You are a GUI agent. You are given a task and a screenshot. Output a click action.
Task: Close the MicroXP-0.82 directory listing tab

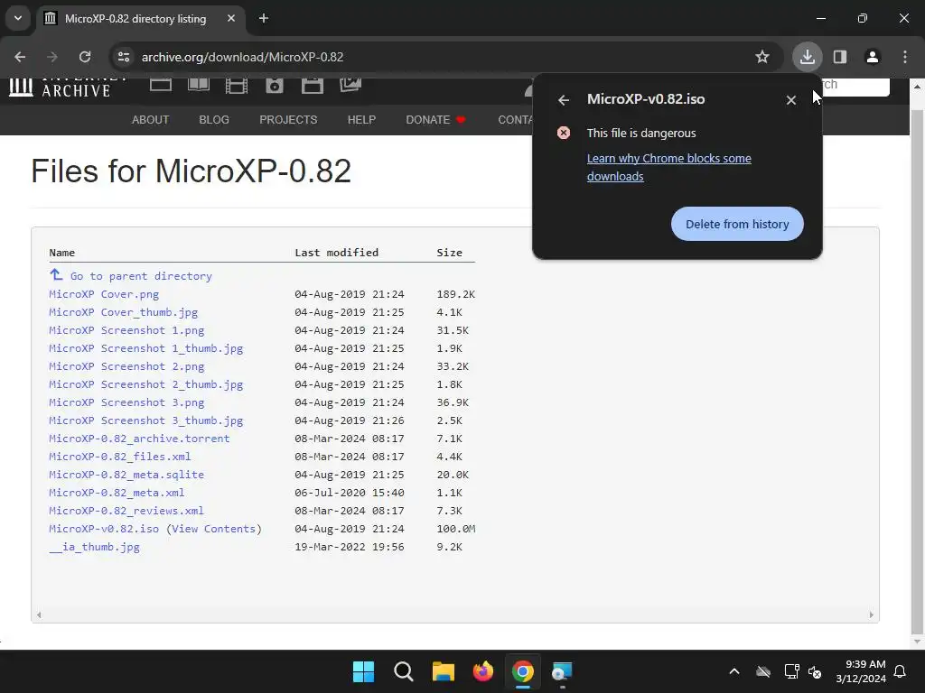click(231, 18)
